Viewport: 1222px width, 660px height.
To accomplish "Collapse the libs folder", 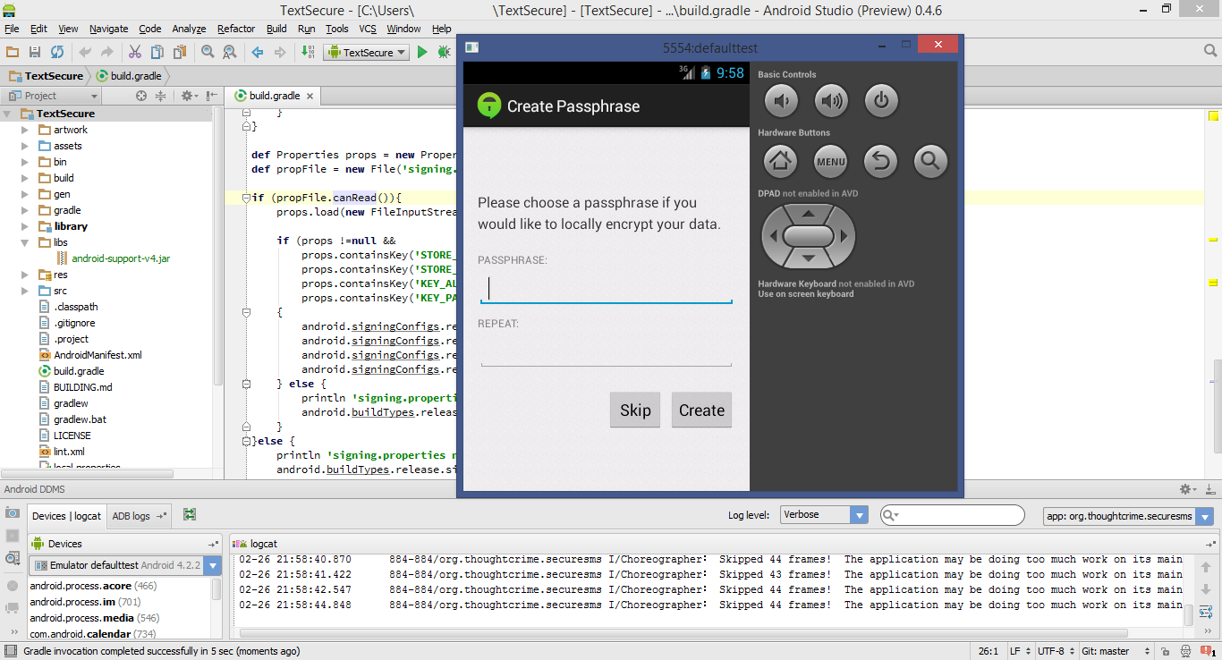I will [x=25, y=242].
